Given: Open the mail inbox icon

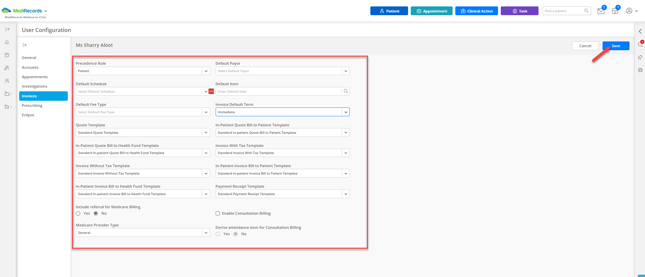Looking at the screenshot, I should pos(601,11).
